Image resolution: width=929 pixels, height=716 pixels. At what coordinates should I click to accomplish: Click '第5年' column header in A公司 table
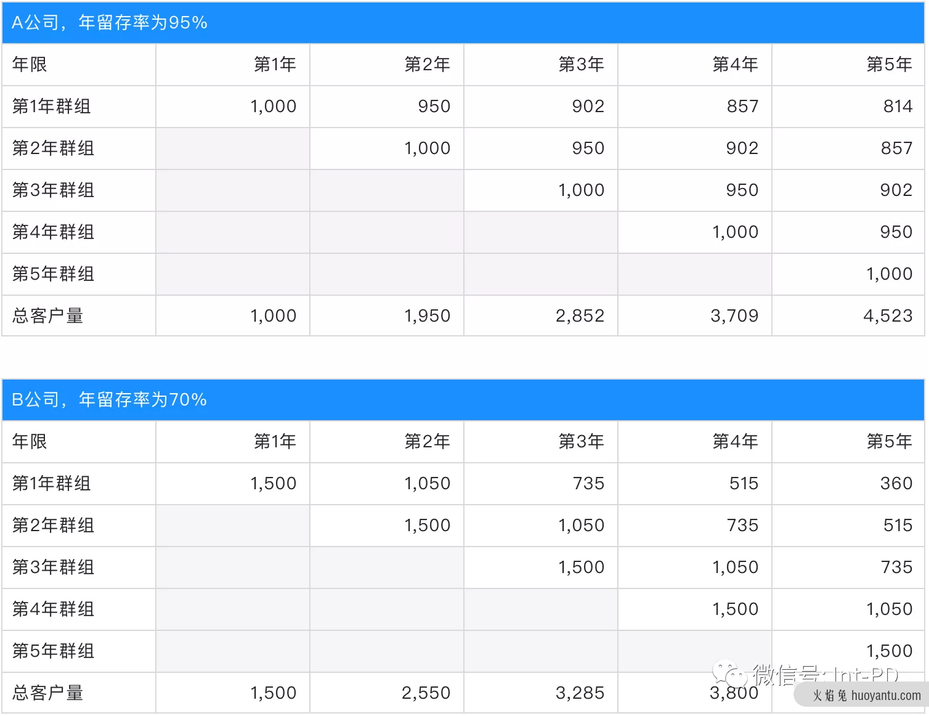click(889, 65)
